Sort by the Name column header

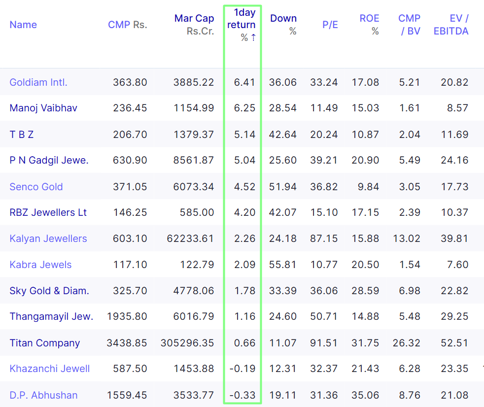pos(23,25)
